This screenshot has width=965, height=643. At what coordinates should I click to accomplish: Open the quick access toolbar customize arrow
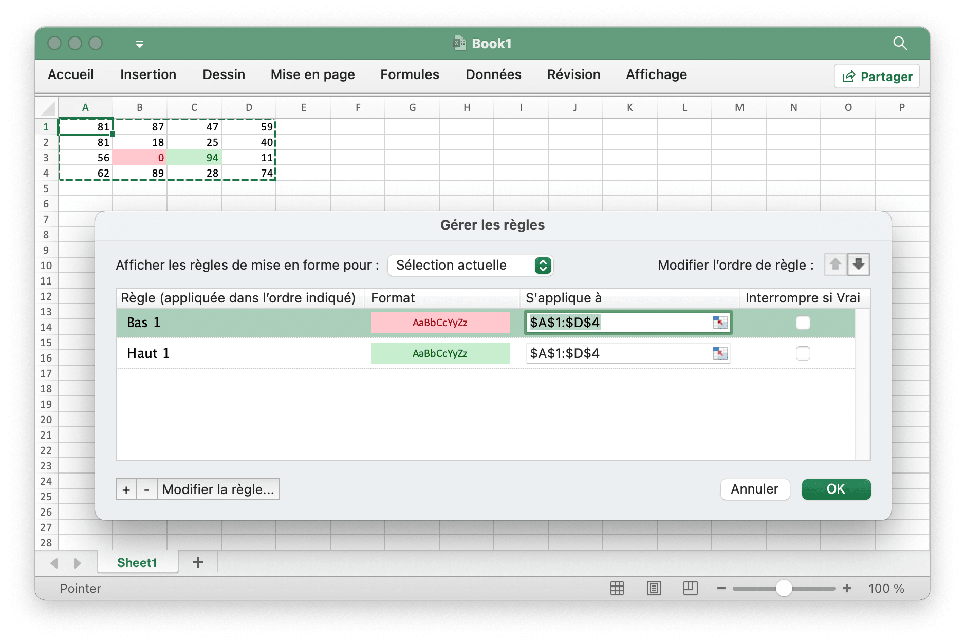point(139,44)
